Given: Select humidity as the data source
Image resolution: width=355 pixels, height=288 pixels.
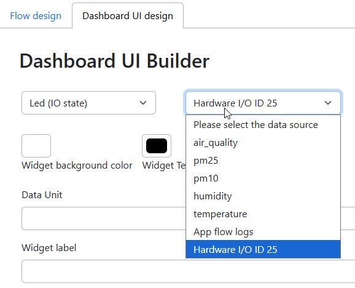Looking at the screenshot, I should (263, 196).
